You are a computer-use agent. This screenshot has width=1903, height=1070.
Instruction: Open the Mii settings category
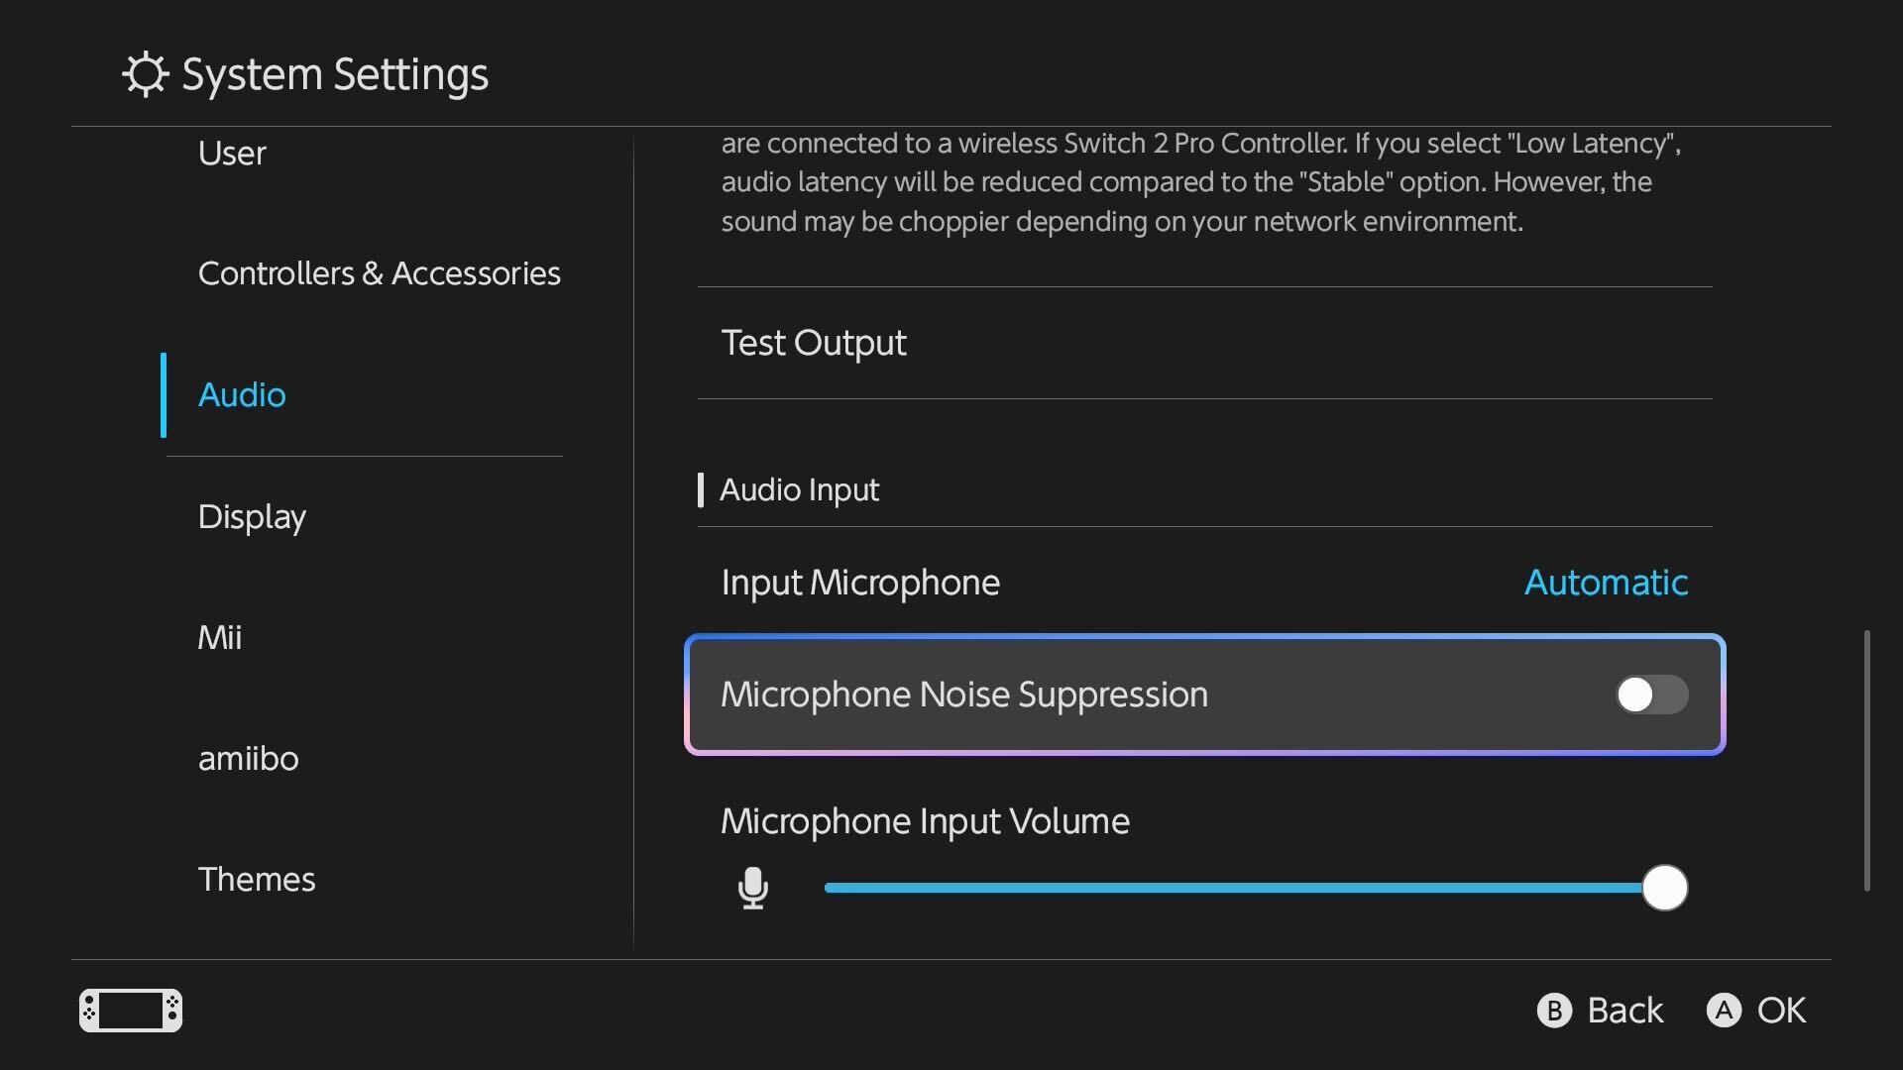click(x=220, y=638)
